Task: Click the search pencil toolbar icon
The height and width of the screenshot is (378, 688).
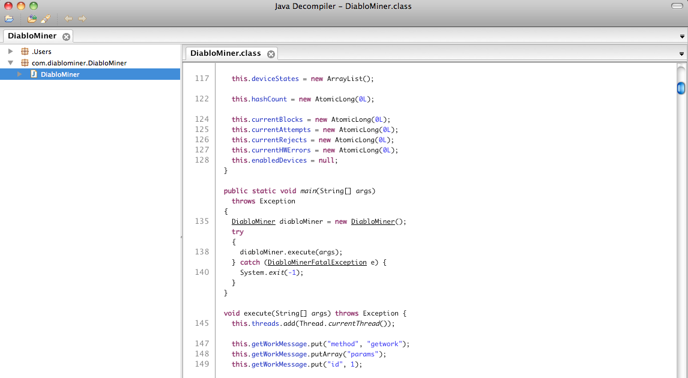Action: pos(46,19)
